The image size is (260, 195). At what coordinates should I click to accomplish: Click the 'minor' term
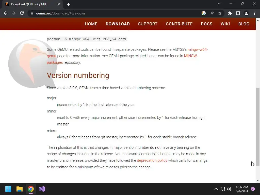pos(52,111)
